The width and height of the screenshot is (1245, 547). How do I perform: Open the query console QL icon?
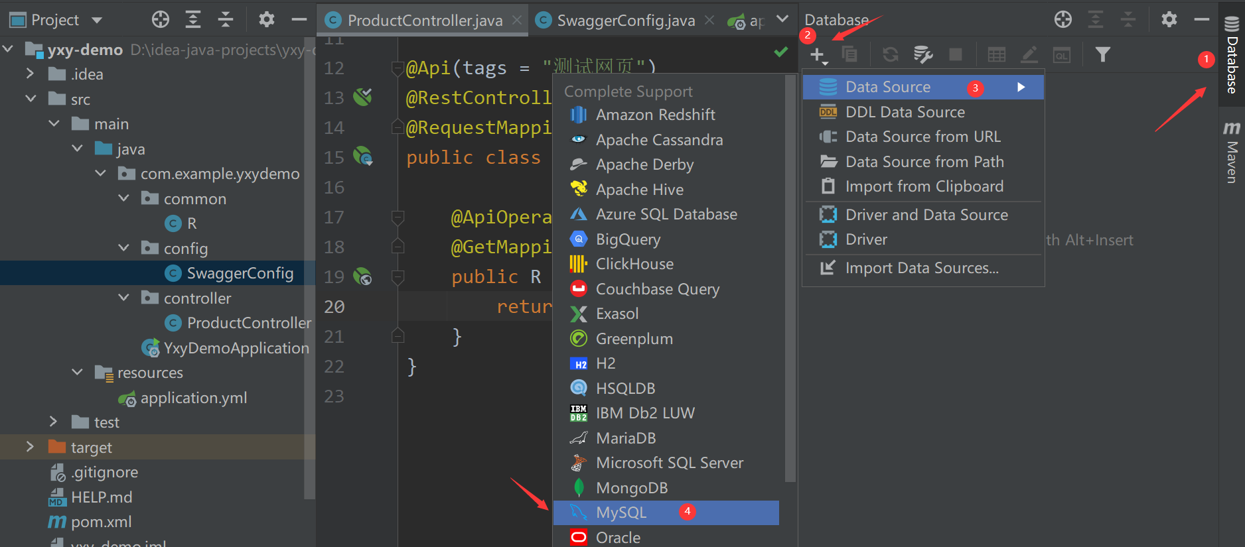coord(1062,55)
